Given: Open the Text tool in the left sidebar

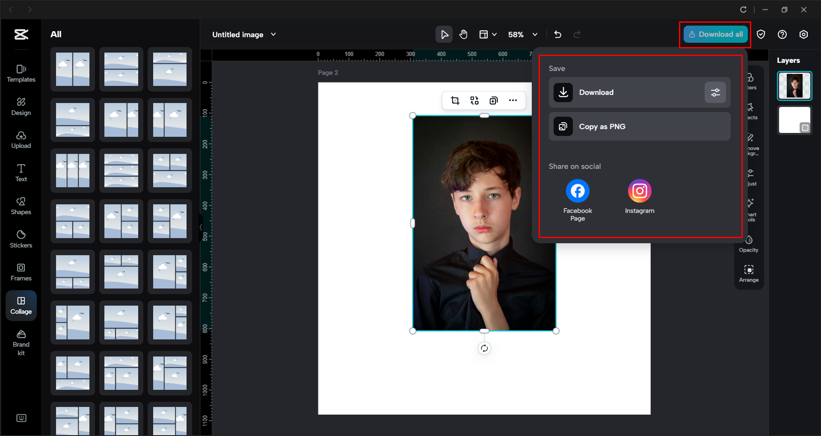Looking at the screenshot, I should [21, 172].
